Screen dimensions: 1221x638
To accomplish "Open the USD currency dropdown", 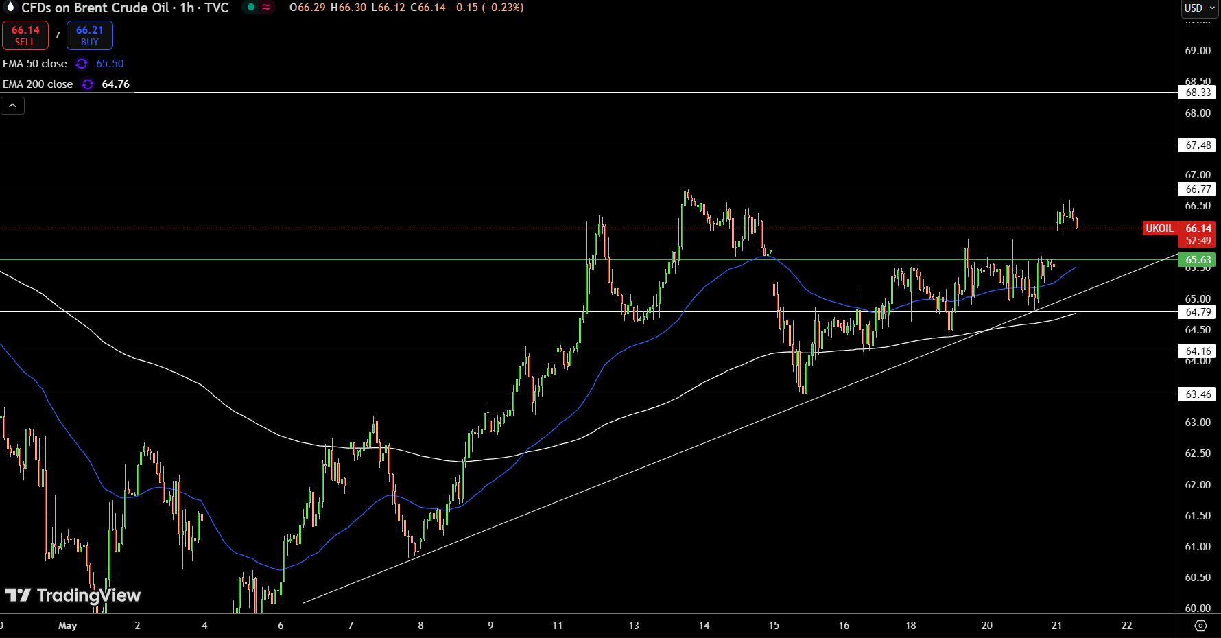I will [x=1200, y=8].
